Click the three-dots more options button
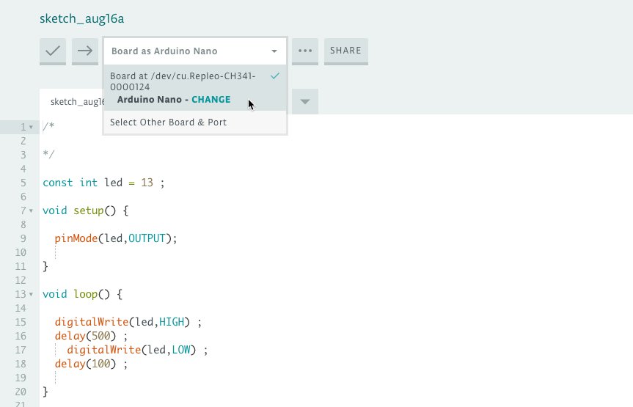 pyautogui.click(x=305, y=51)
